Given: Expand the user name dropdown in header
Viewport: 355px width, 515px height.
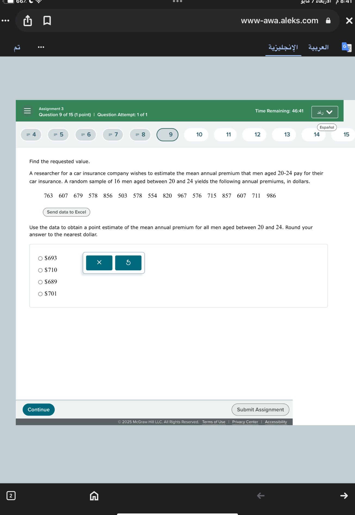Looking at the screenshot, I should (325, 112).
